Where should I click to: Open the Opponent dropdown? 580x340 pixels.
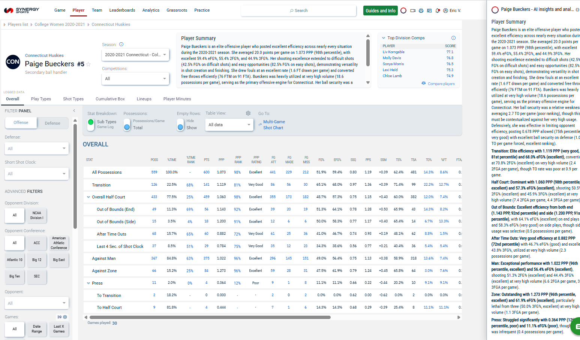37,303
